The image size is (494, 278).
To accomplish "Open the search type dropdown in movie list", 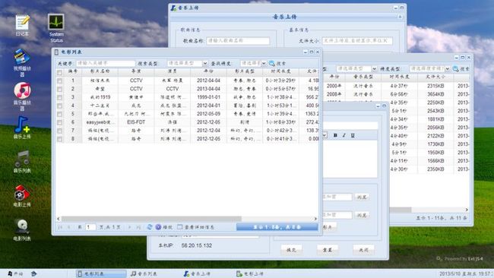I will point(205,63).
